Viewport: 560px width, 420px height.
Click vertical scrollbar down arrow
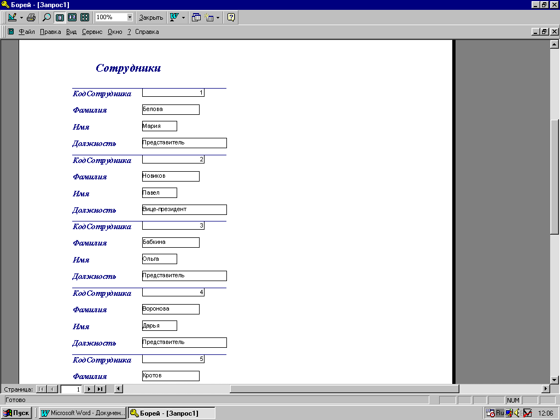click(x=555, y=380)
